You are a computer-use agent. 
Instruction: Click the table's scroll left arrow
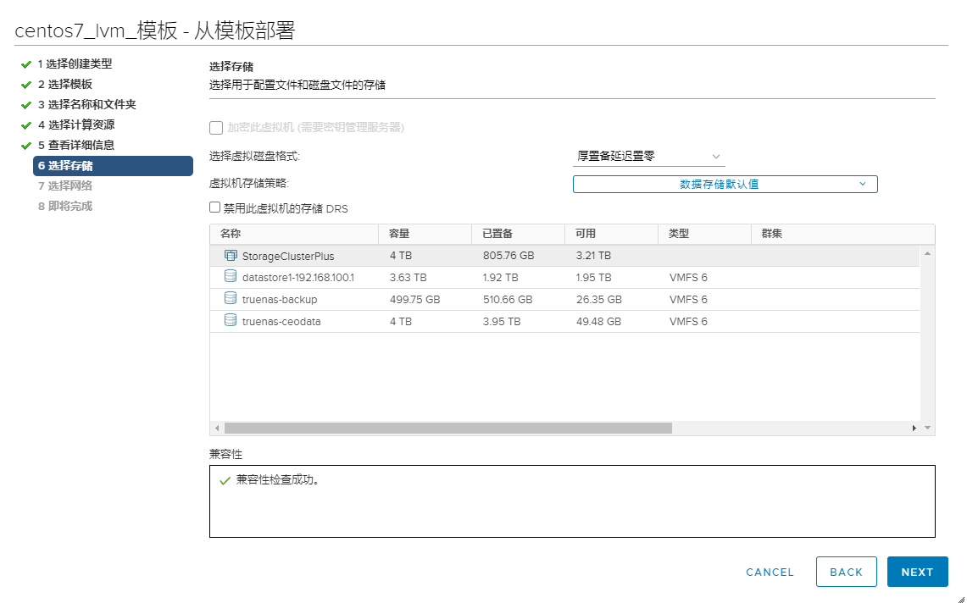pos(216,428)
